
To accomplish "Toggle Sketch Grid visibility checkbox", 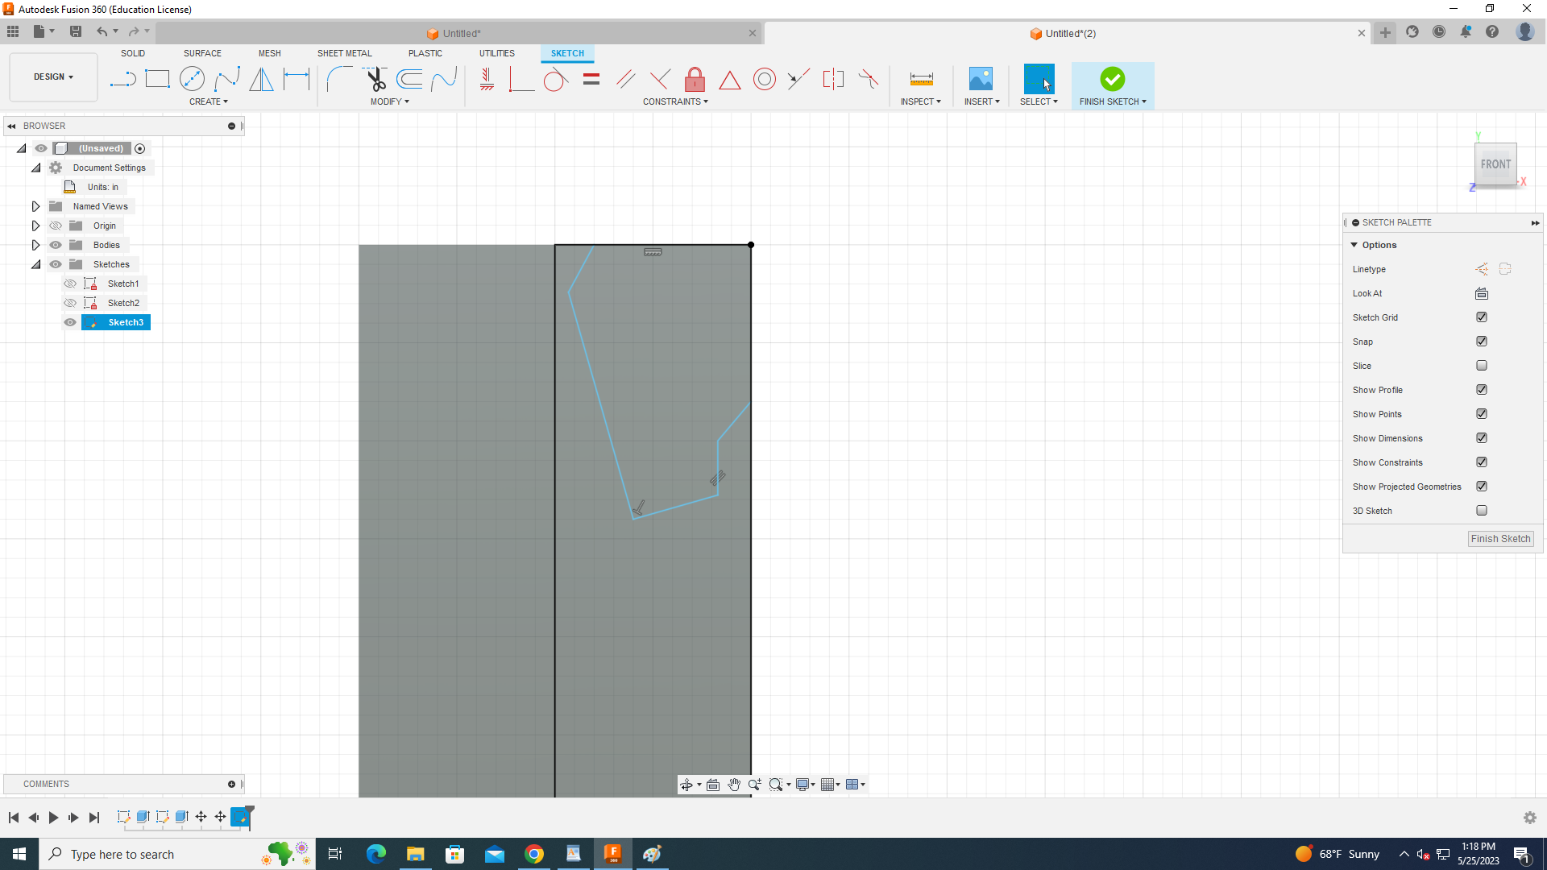I will pyautogui.click(x=1483, y=317).
